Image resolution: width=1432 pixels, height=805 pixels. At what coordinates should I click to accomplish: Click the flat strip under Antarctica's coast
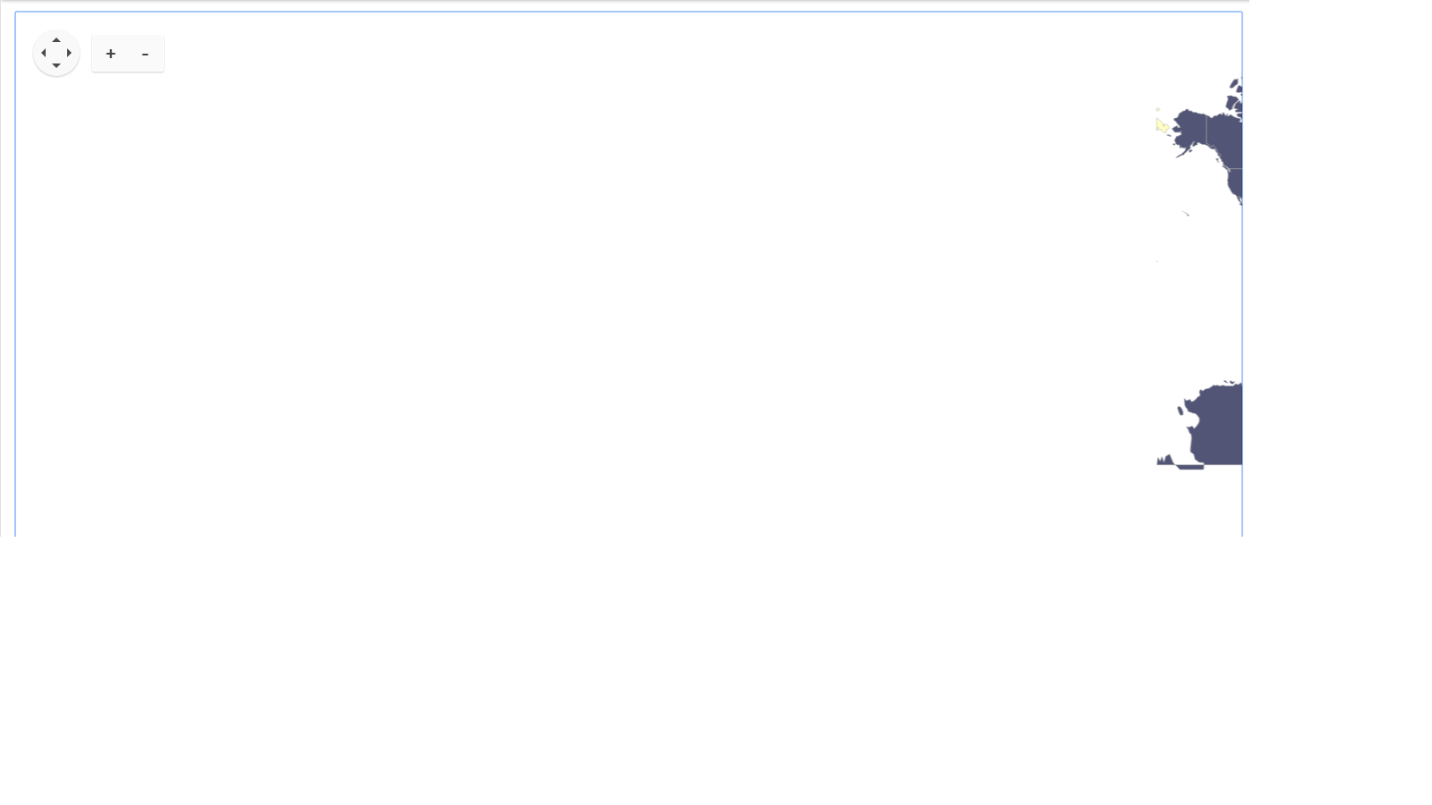pos(1190,467)
